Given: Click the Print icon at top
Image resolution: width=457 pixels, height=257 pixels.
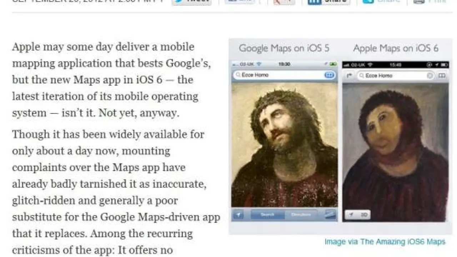Looking at the screenshot, I should (431, 1).
